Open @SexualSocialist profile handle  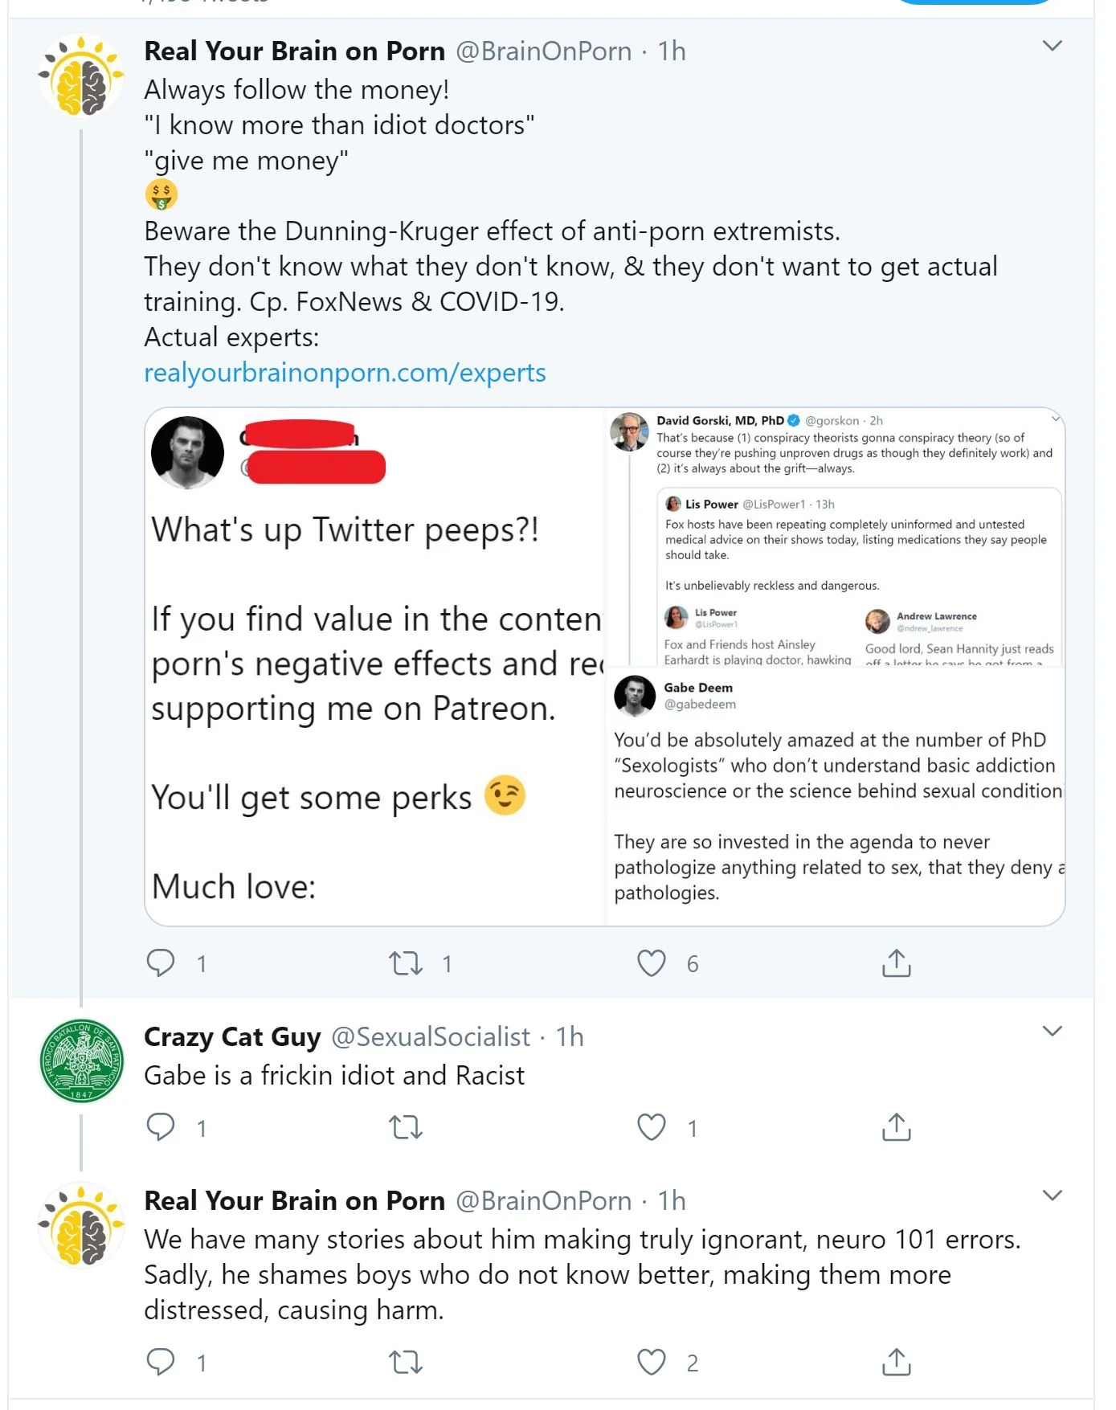pos(431,1037)
